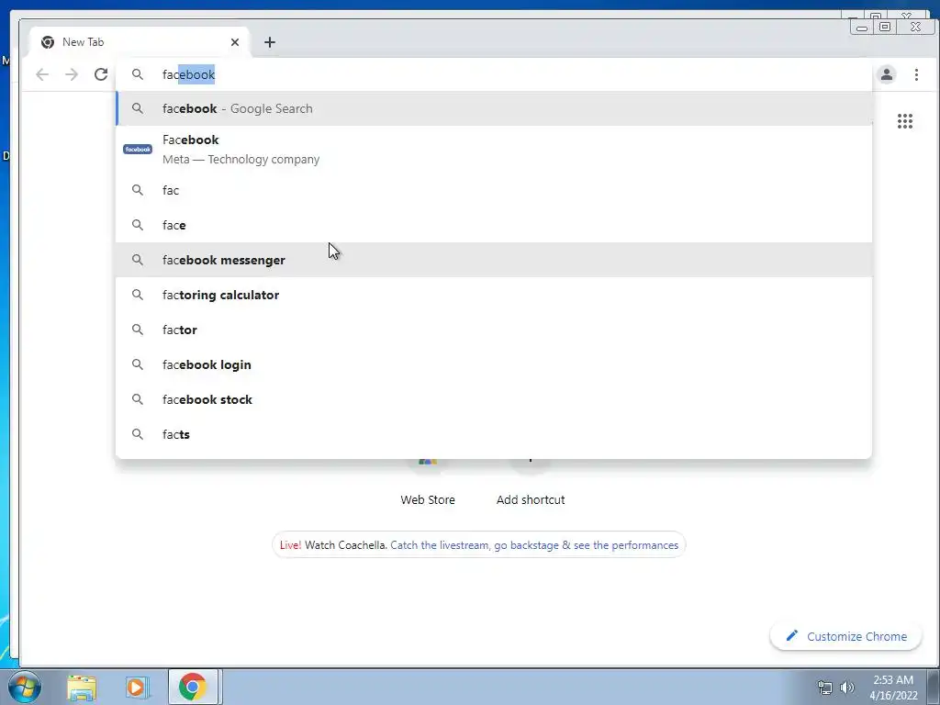Select the factoring calculator suggestion
This screenshot has width=940, height=705.
(493, 295)
